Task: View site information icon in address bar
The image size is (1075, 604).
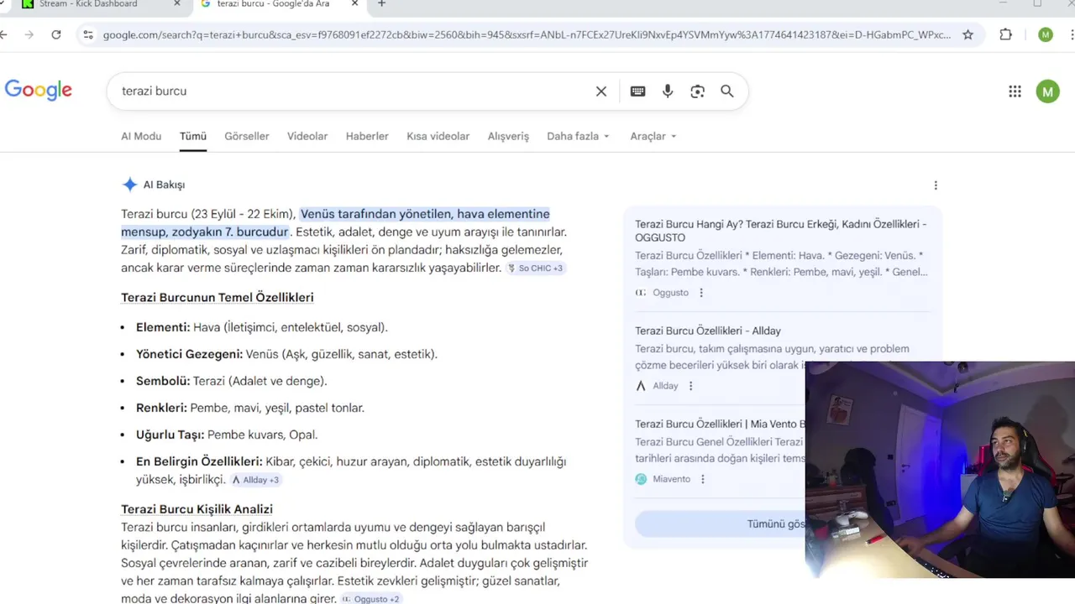Action: [87, 34]
